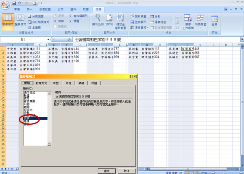The width and height of the screenshot is (244, 174).
Task: Cancel the dialog with 取消
Action: [x=126, y=171]
